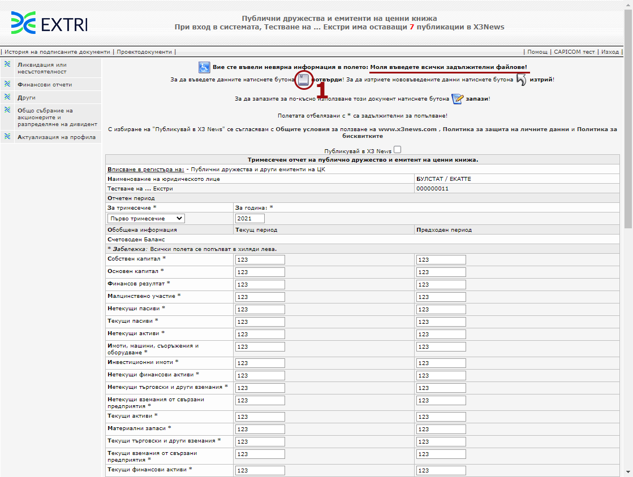The width and height of the screenshot is (633, 477).
Task: Open Политика за защита на личните данни
Action: coord(506,129)
